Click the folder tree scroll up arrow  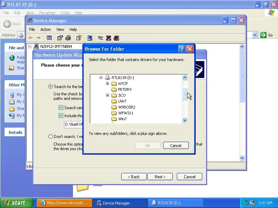click(x=185, y=77)
